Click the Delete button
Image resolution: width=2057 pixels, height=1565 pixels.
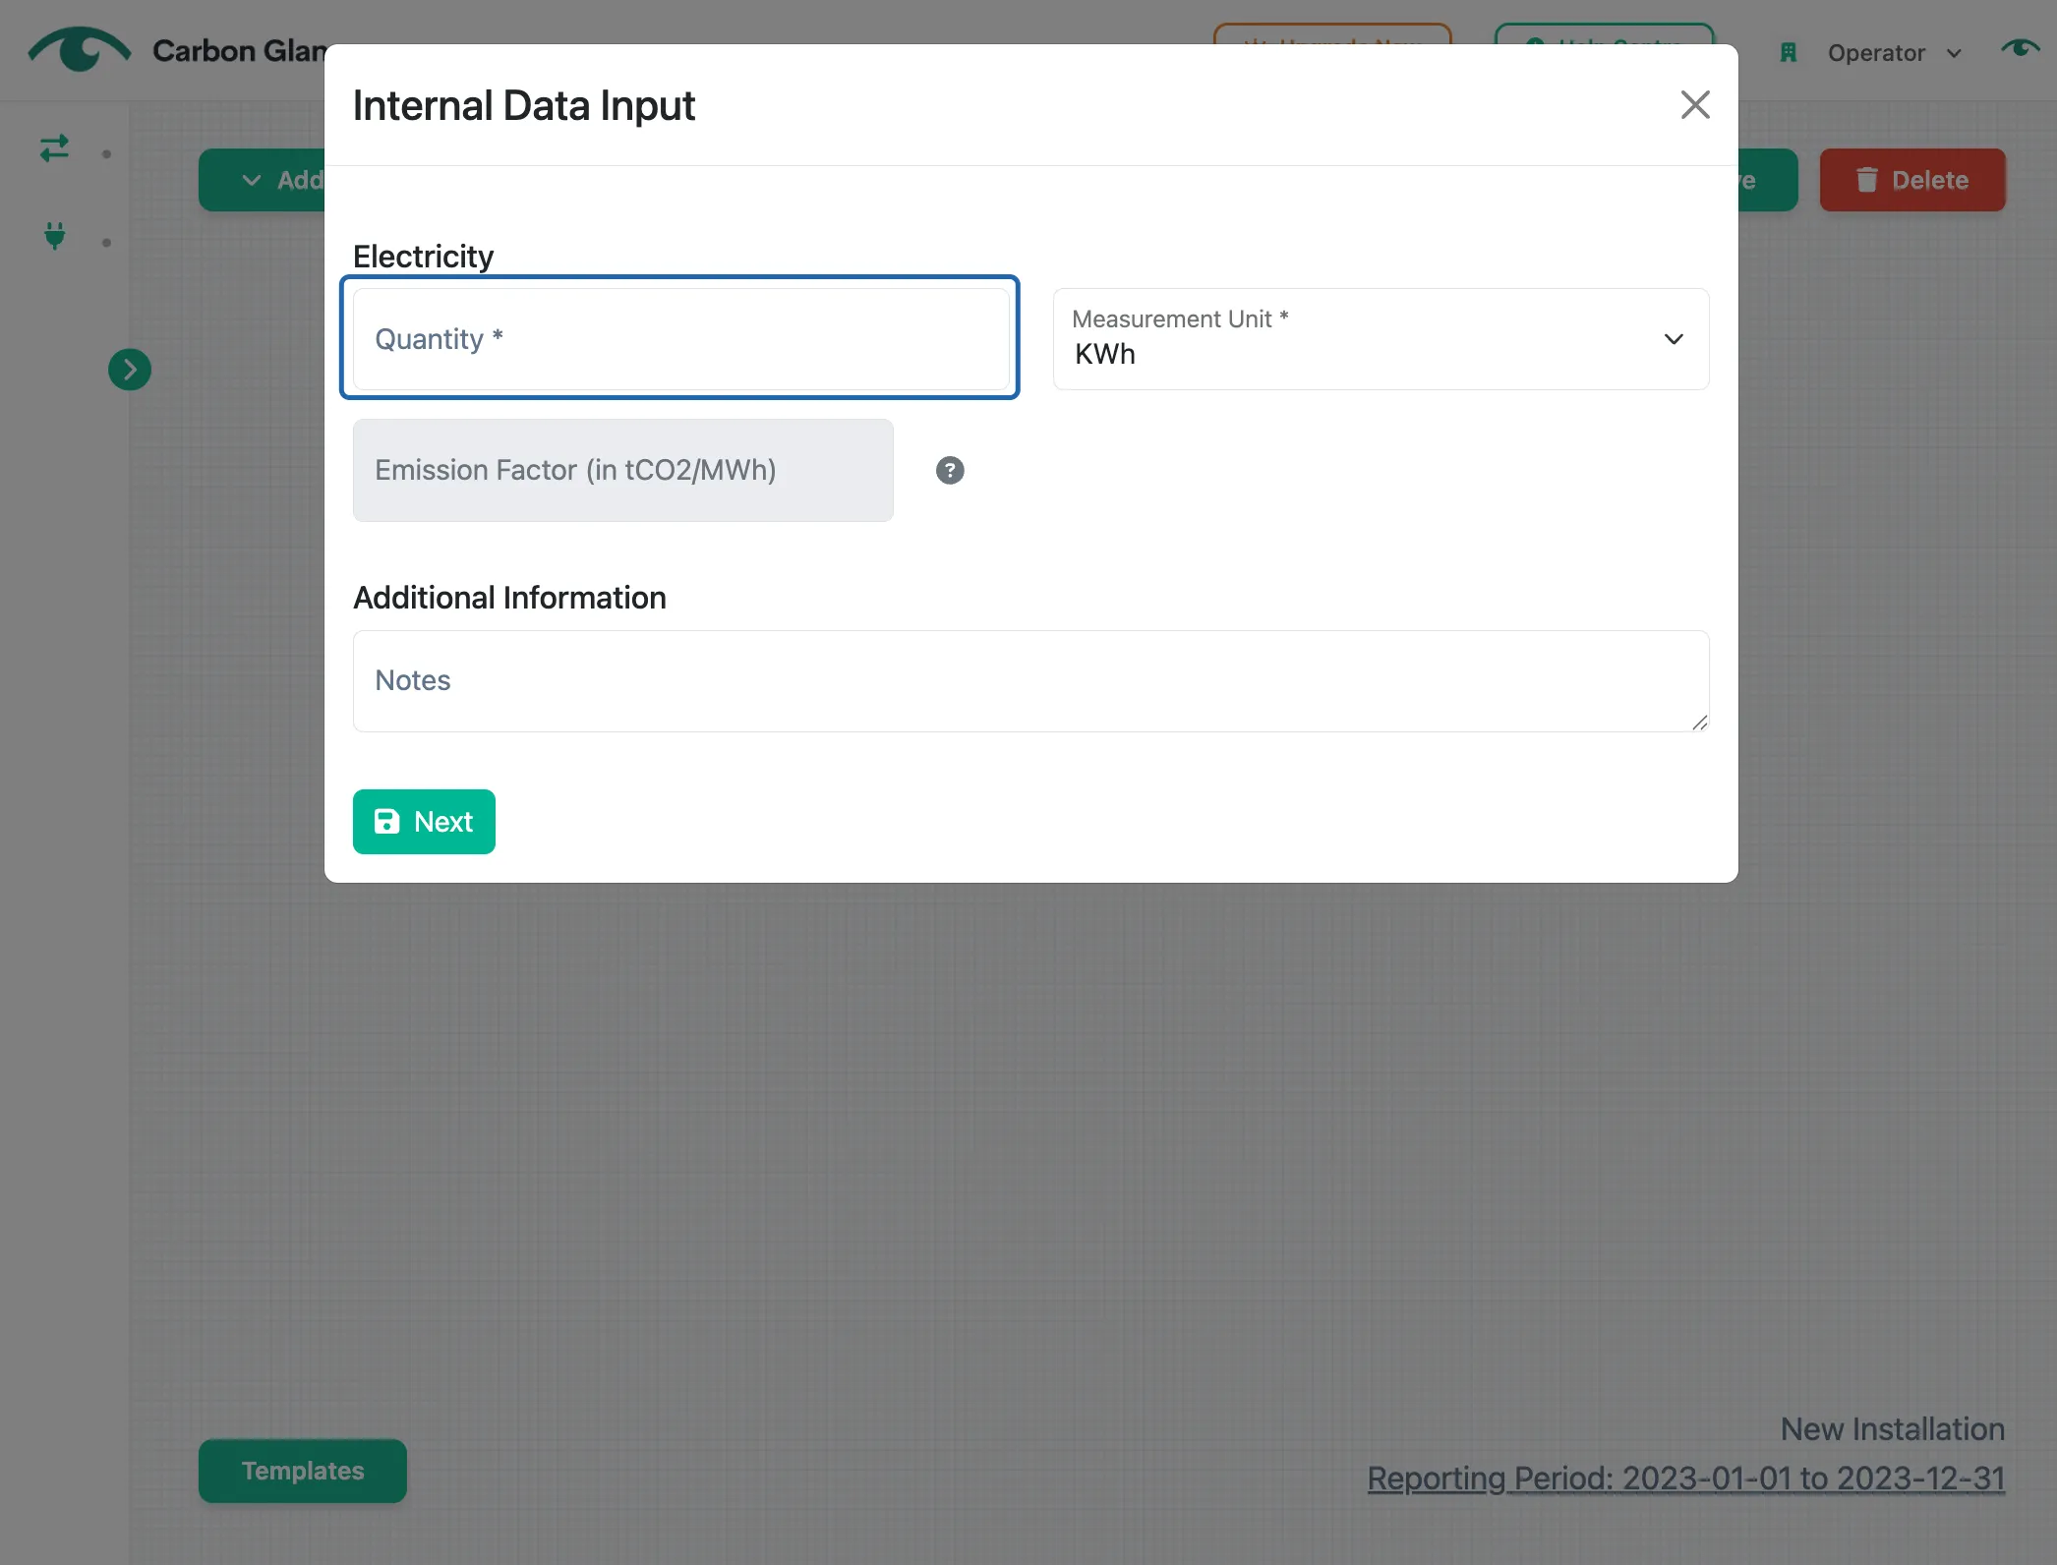pos(1911,180)
